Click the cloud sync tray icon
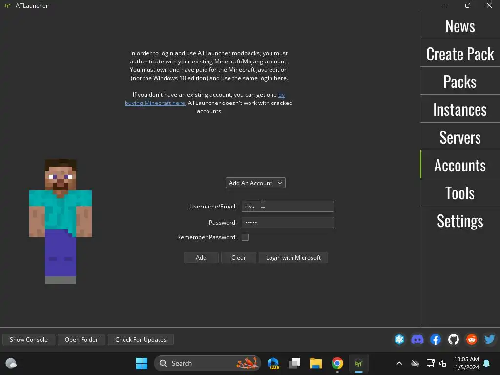Image resolution: width=500 pixels, height=375 pixels. point(415,363)
